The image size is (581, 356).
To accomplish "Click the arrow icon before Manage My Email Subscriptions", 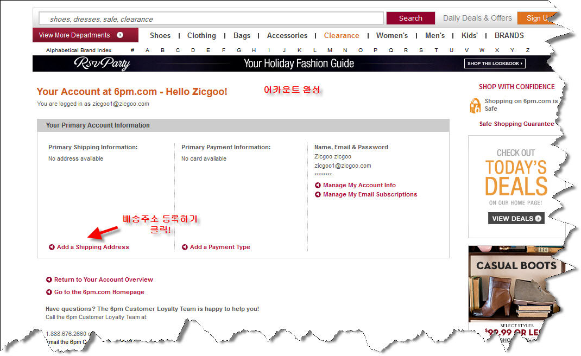I will click(x=318, y=194).
